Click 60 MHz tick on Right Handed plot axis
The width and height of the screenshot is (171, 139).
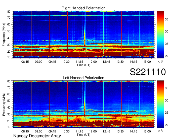[9, 24]
